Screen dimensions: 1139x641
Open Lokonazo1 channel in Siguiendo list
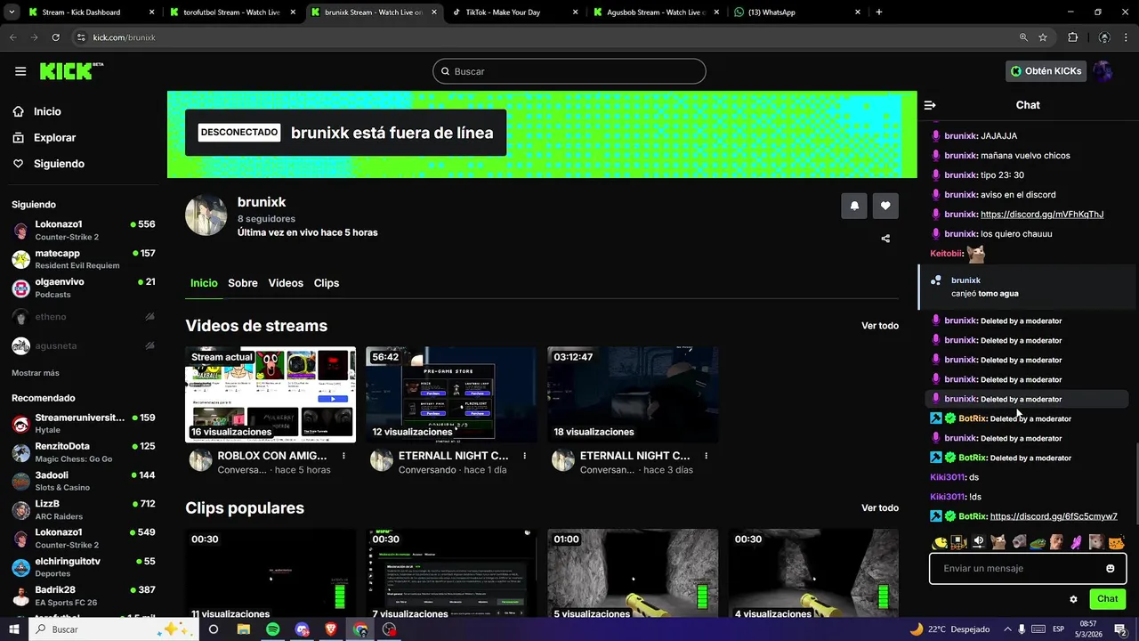click(84, 231)
